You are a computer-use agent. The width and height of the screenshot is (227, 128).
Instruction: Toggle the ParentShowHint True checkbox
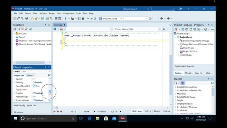[34, 86]
